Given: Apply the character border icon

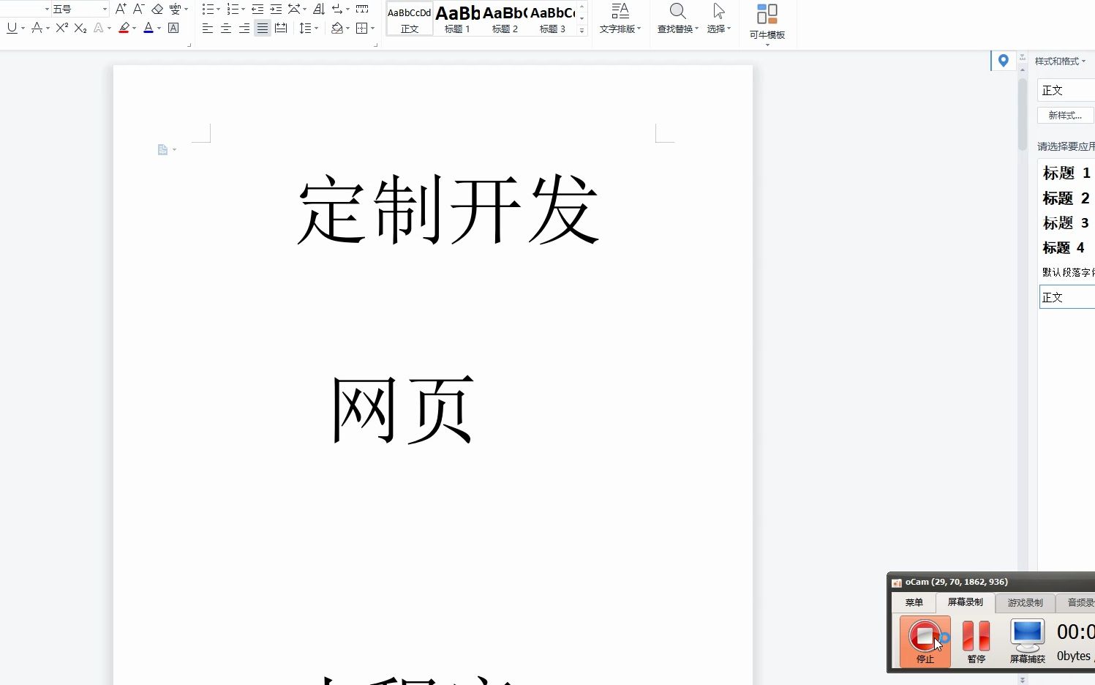Looking at the screenshot, I should coord(173,28).
